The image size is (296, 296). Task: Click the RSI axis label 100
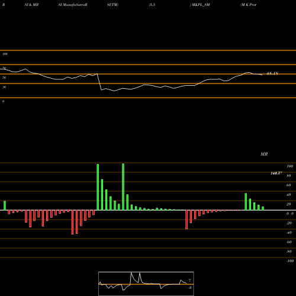5,54
